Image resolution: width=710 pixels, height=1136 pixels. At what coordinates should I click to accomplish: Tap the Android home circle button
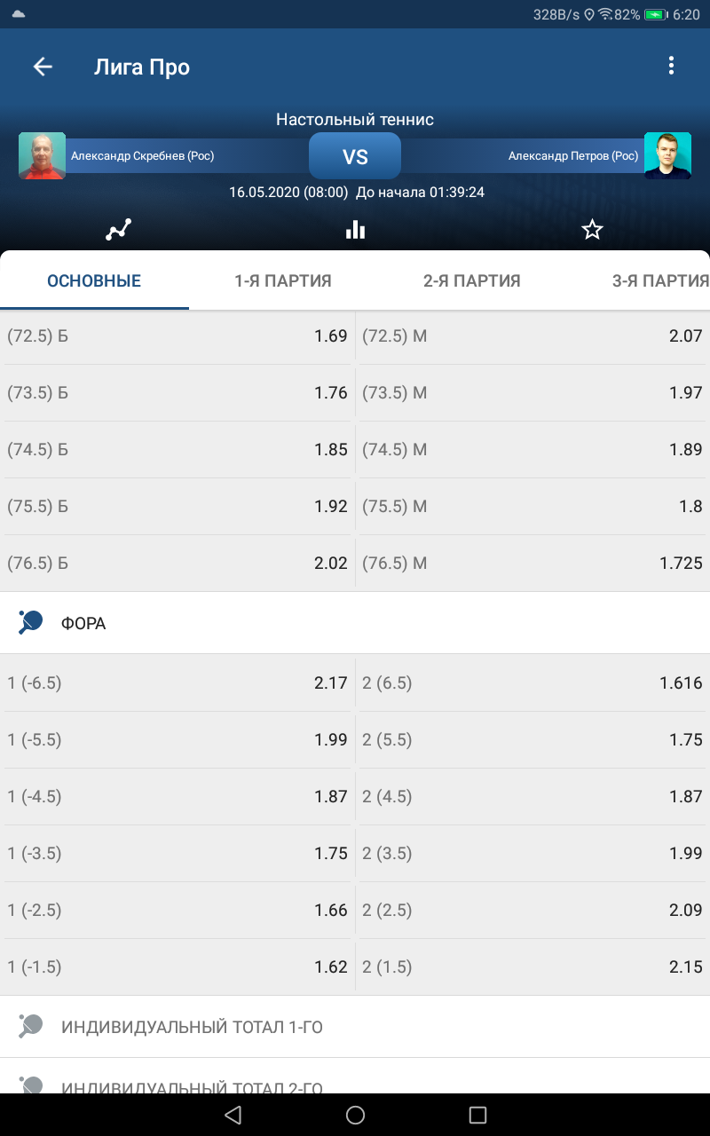tap(355, 1115)
